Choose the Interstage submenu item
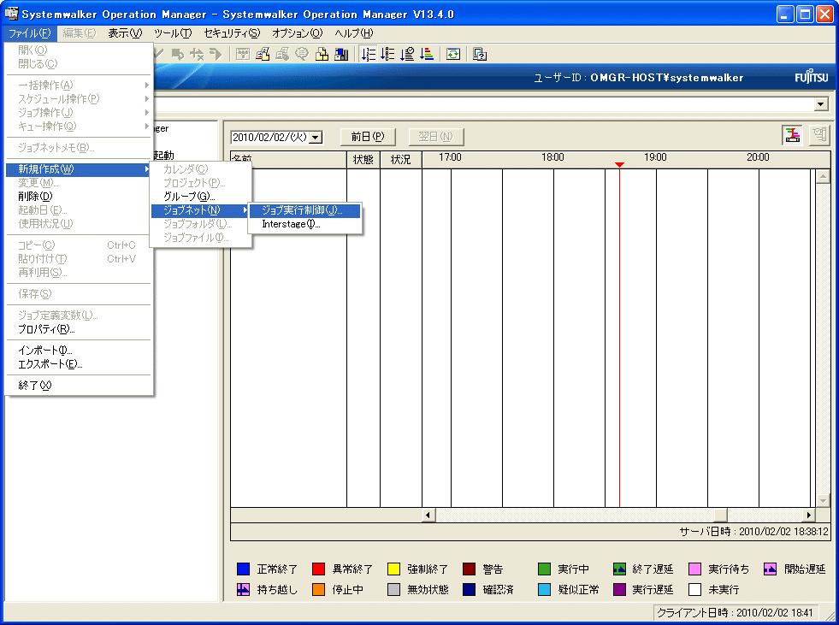 (x=291, y=224)
